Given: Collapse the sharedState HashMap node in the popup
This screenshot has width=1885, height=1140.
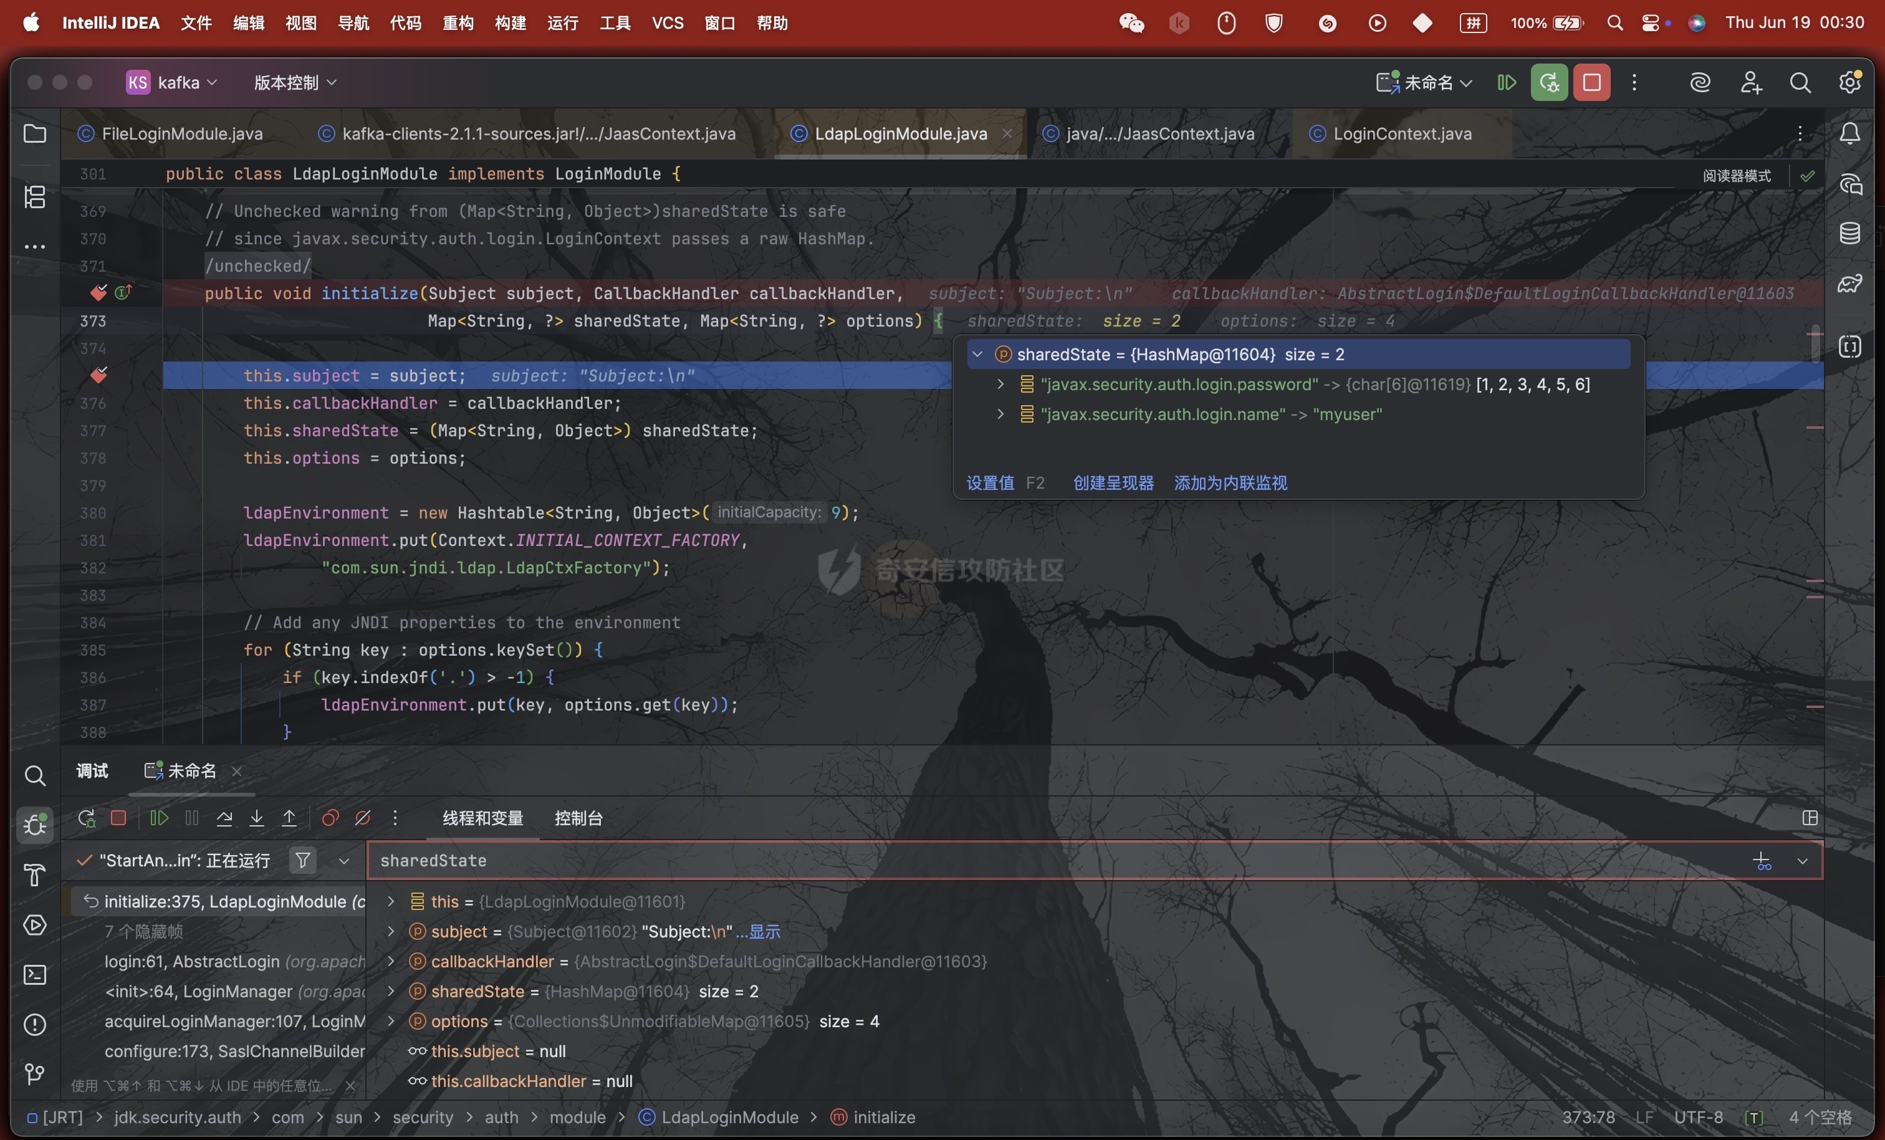Looking at the screenshot, I should tap(977, 354).
